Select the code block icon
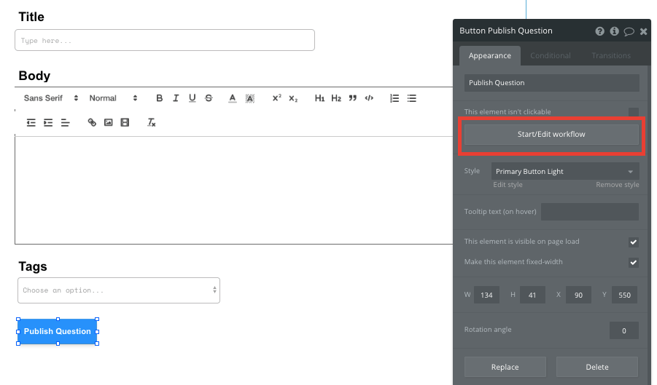This screenshot has height=385, width=657. click(369, 98)
